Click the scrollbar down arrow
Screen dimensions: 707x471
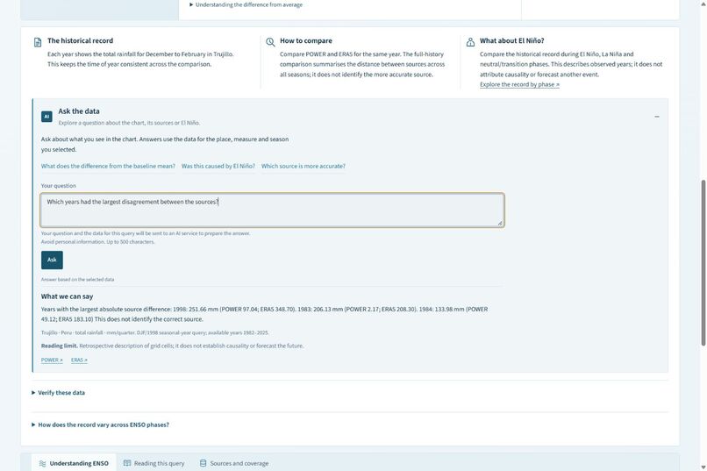703,467
